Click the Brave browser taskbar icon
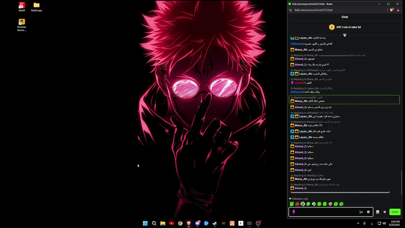The height and width of the screenshot is (228, 405). coord(189,223)
